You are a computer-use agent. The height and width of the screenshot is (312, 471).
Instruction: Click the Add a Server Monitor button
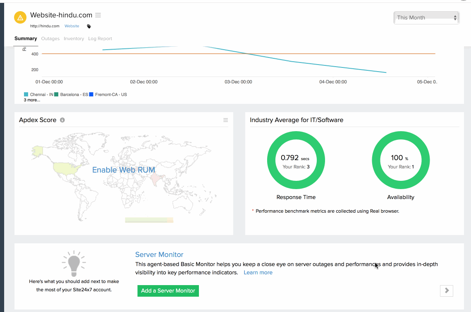click(x=168, y=290)
